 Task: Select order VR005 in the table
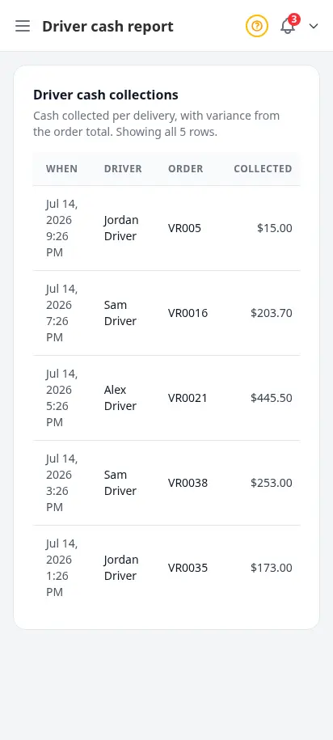click(184, 228)
